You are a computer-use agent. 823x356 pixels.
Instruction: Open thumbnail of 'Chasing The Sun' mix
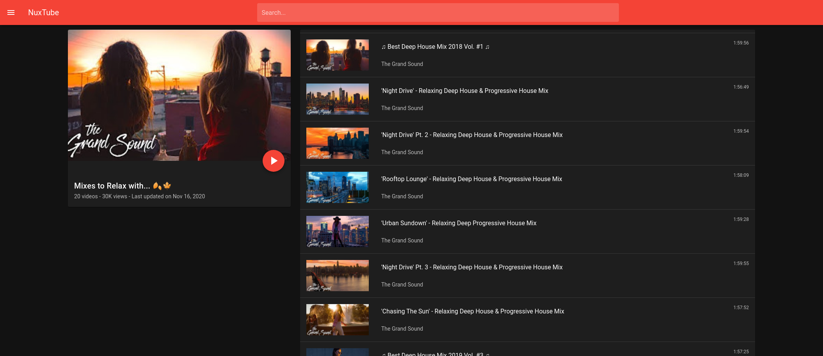(x=338, y=320)
